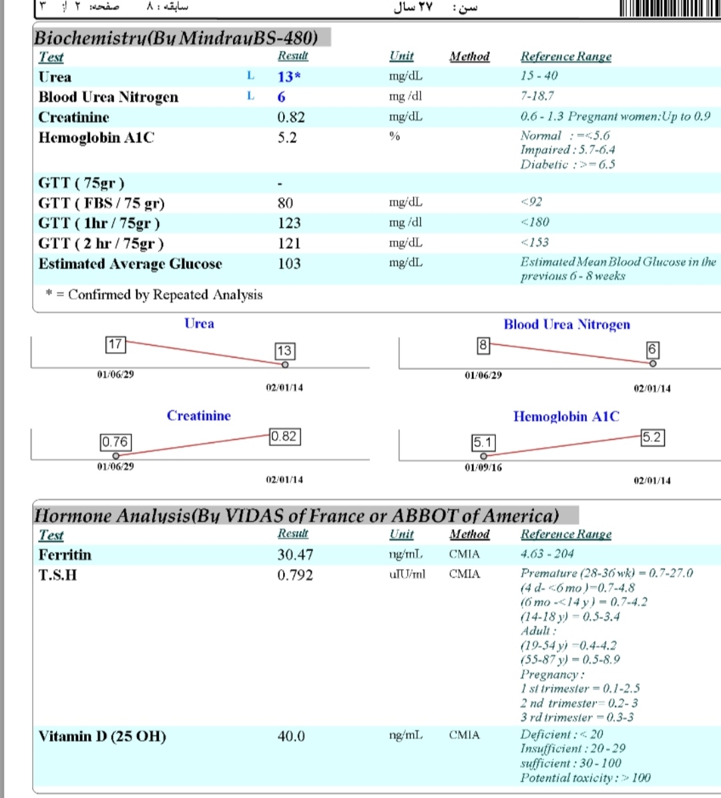The width and height of the screenshot is (721, 798).
Task: Click the "5.1" data label in A1C chart
Action: coord(483,442)
